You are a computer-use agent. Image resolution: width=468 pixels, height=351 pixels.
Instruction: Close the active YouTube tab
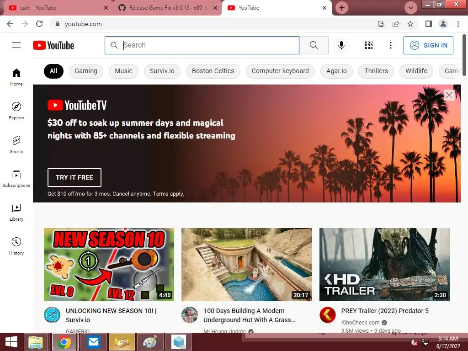pos(324,8)
